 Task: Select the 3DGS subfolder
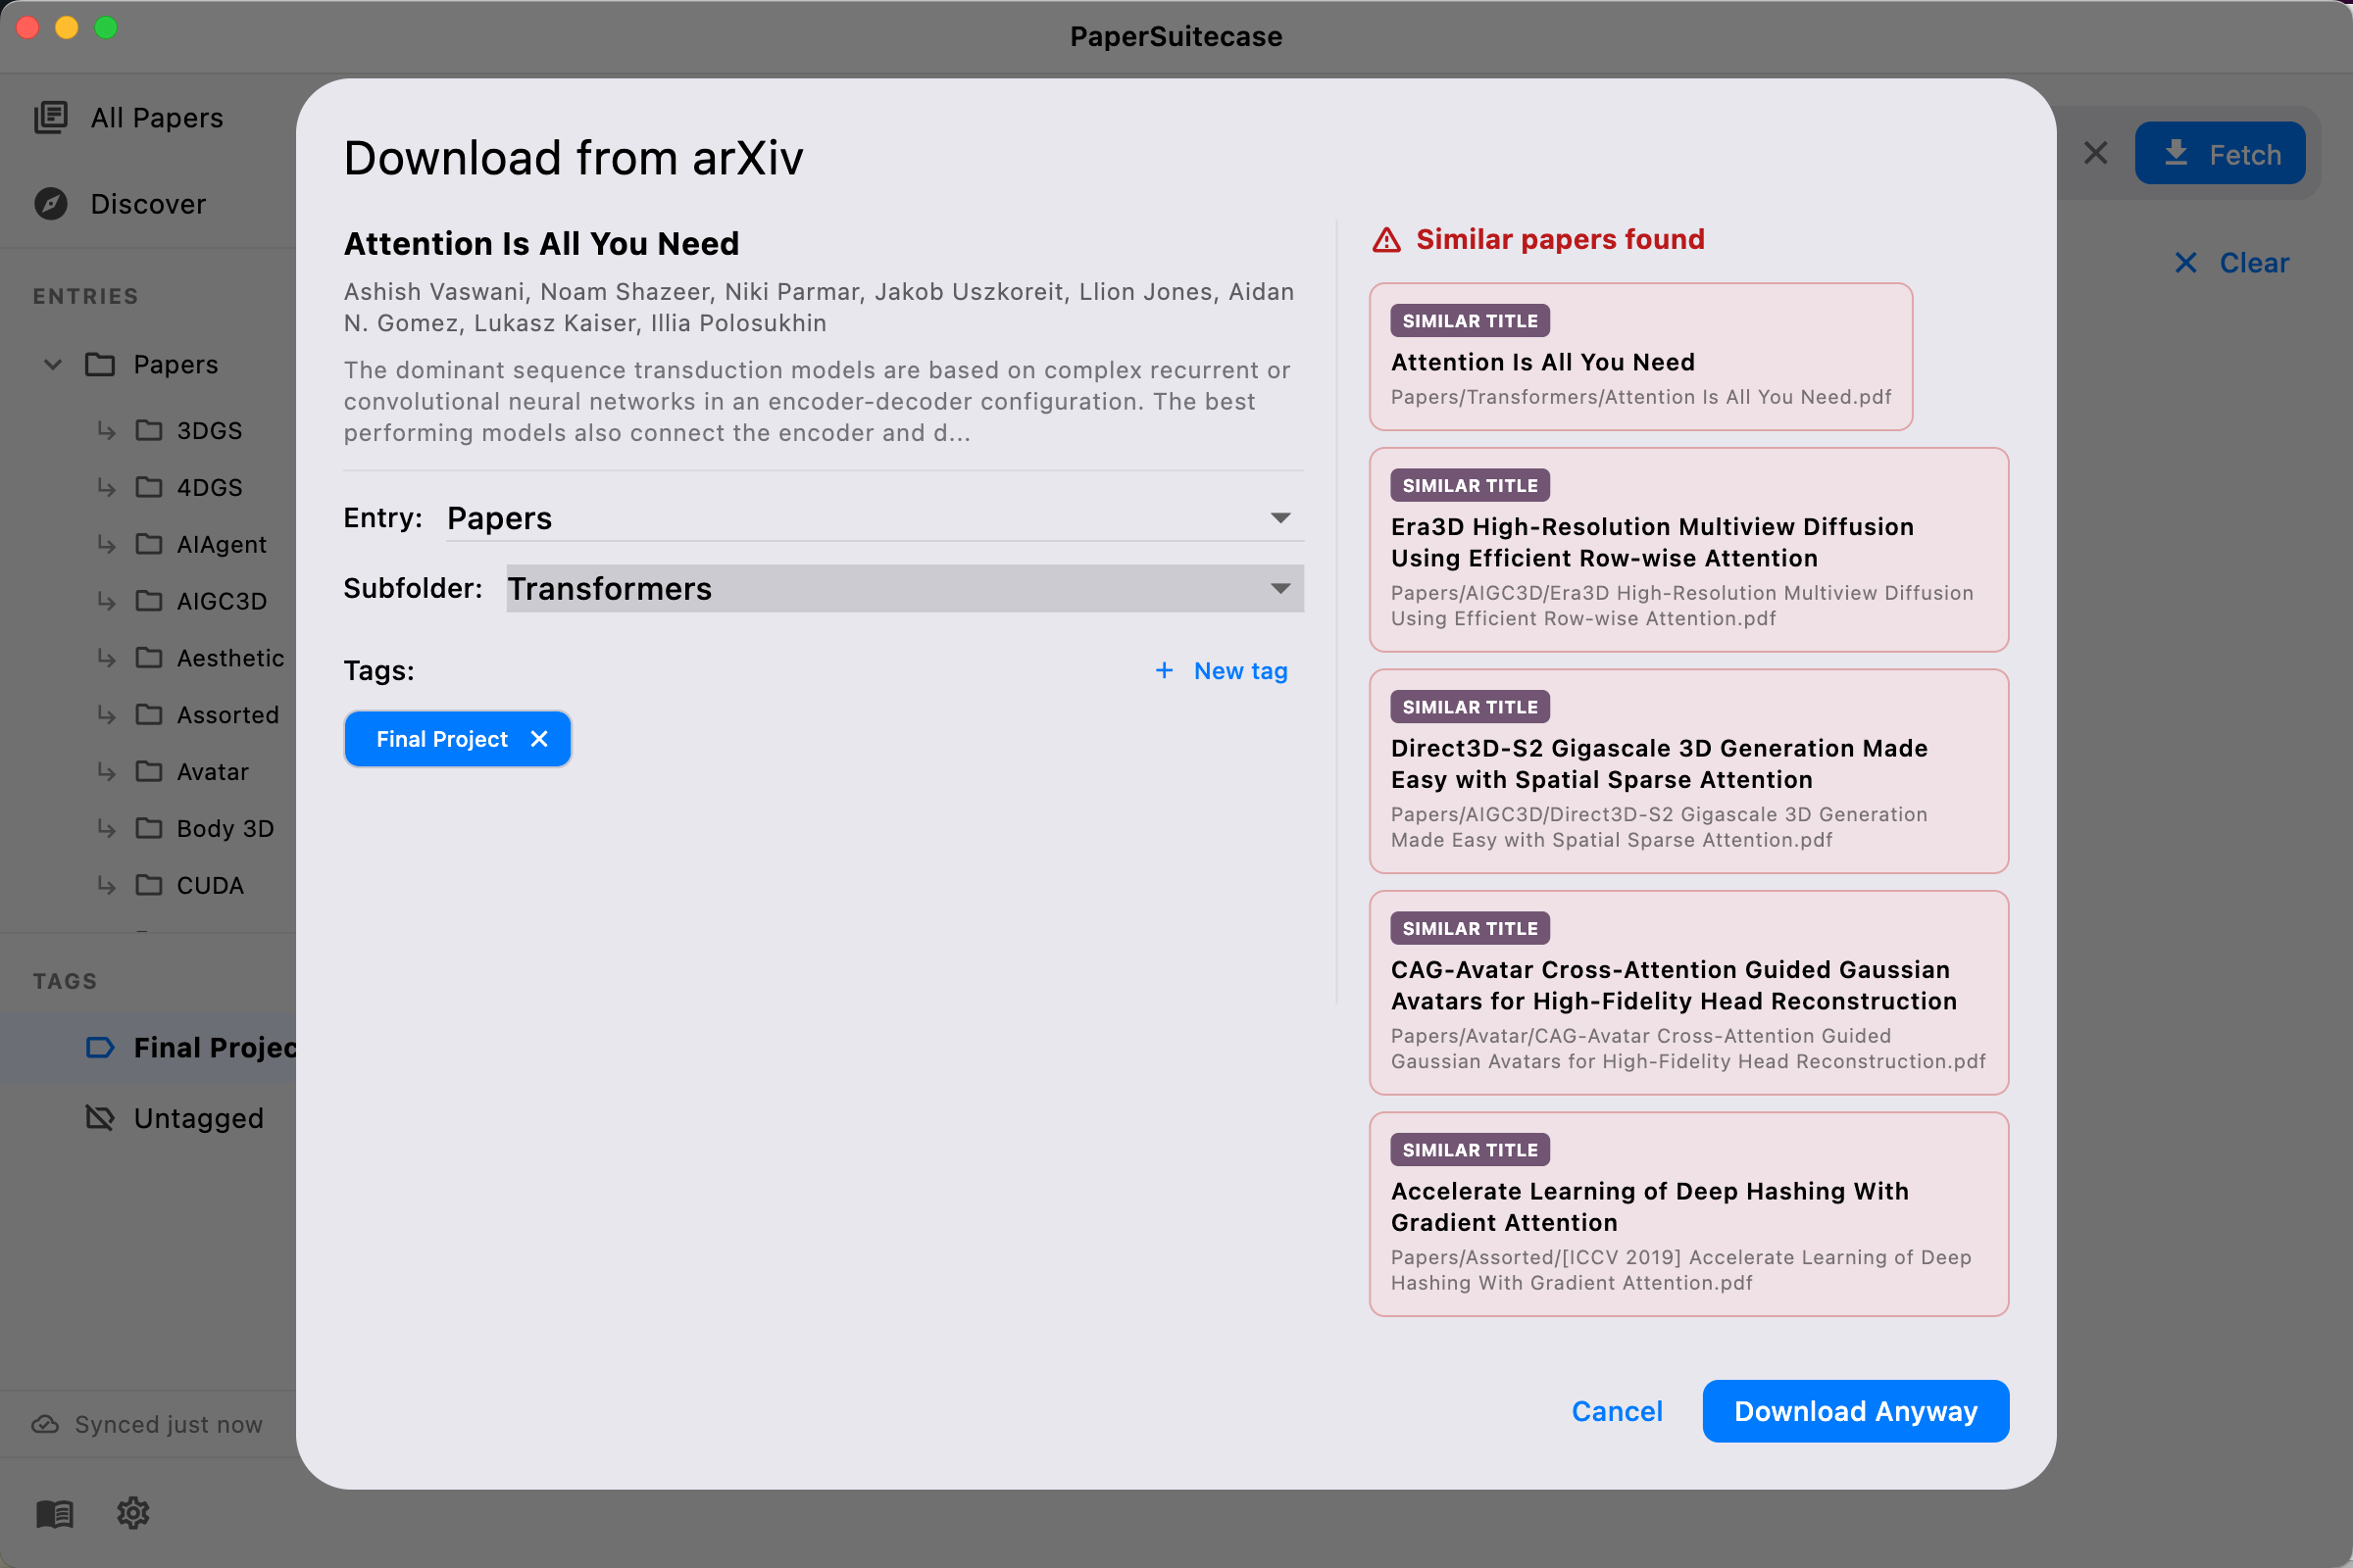click(x=209, y=430)
